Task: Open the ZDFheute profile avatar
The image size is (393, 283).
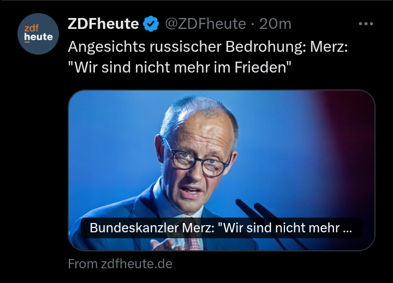Action: click(x=38, y=34)
